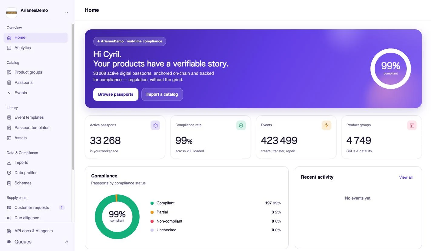
Task: Click the Events pulse icon
Action: click(x=9, y=93)
